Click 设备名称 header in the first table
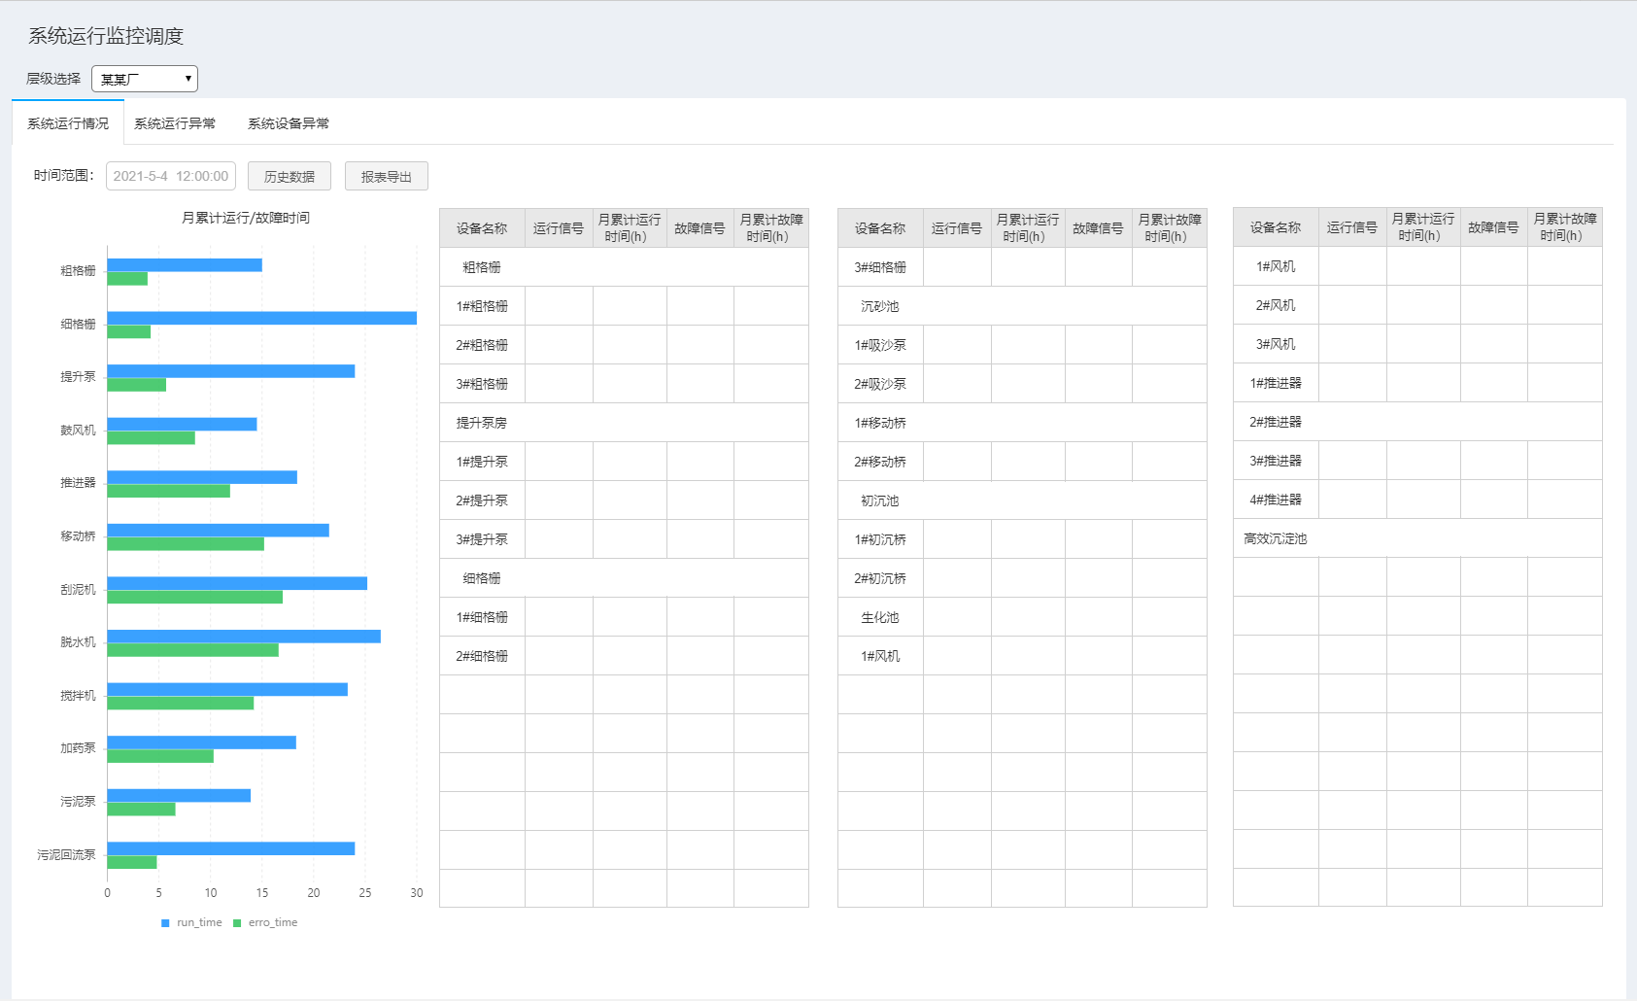The image size is (1637, 1001). [482, 228]
